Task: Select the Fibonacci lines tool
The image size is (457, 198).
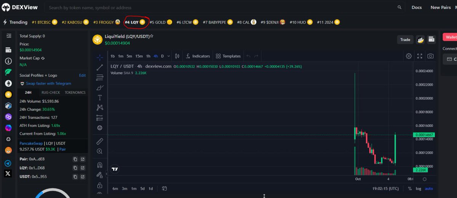Action: coord(100,78)
